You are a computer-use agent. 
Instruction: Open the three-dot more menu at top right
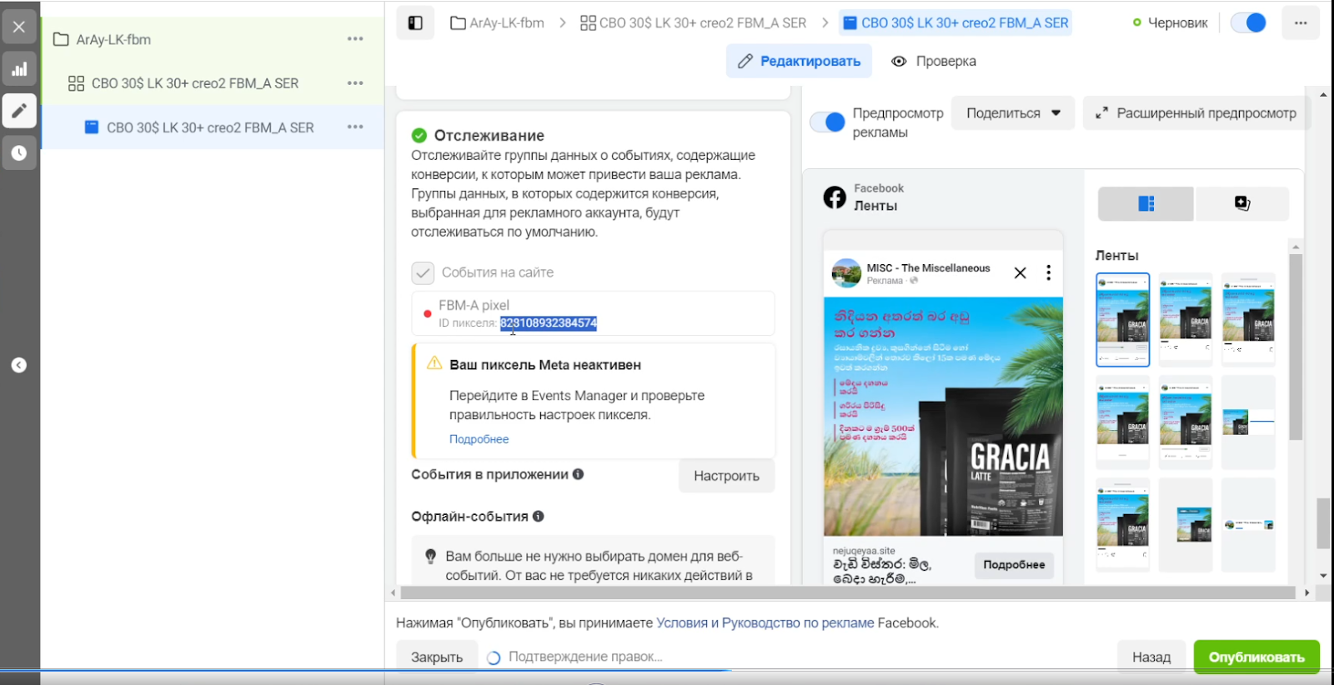click(x=1301, y=23)
